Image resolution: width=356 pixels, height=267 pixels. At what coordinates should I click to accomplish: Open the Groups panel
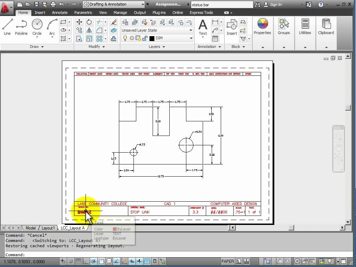pos(284,33)
